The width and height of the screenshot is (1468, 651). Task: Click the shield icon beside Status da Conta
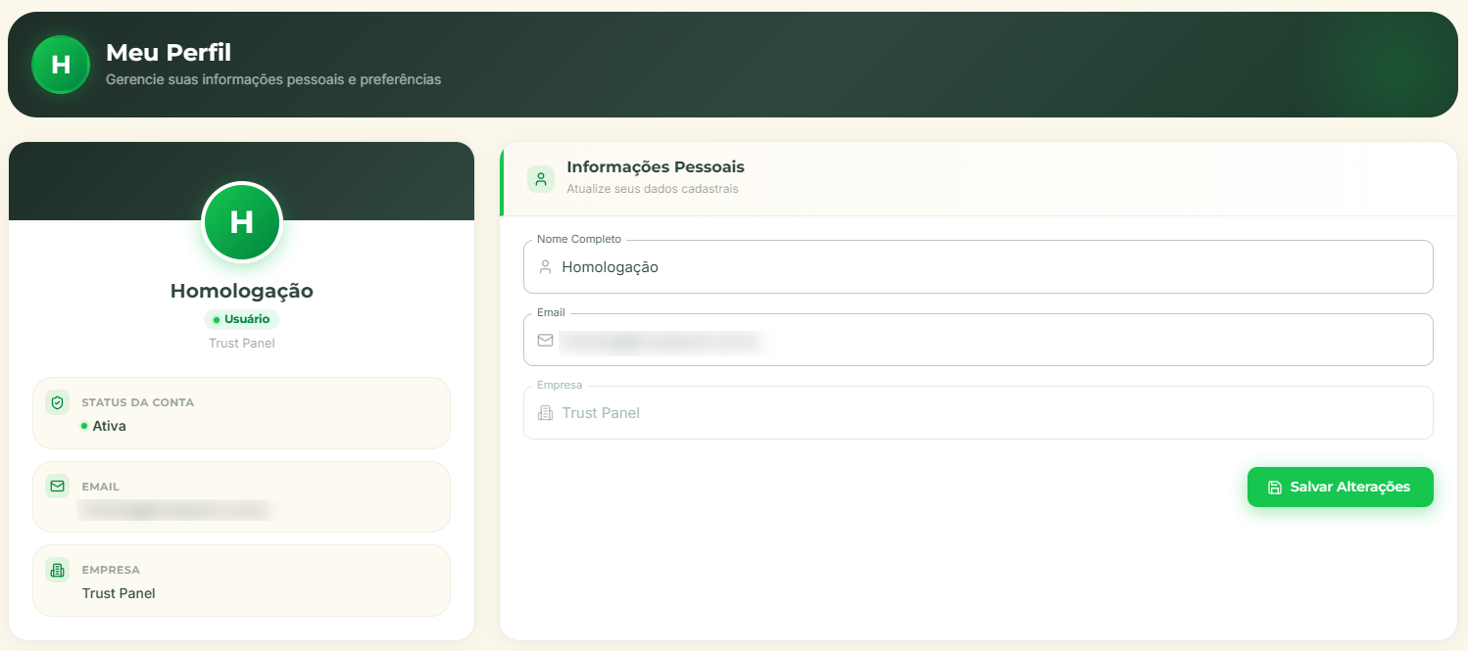coord(57,402)
